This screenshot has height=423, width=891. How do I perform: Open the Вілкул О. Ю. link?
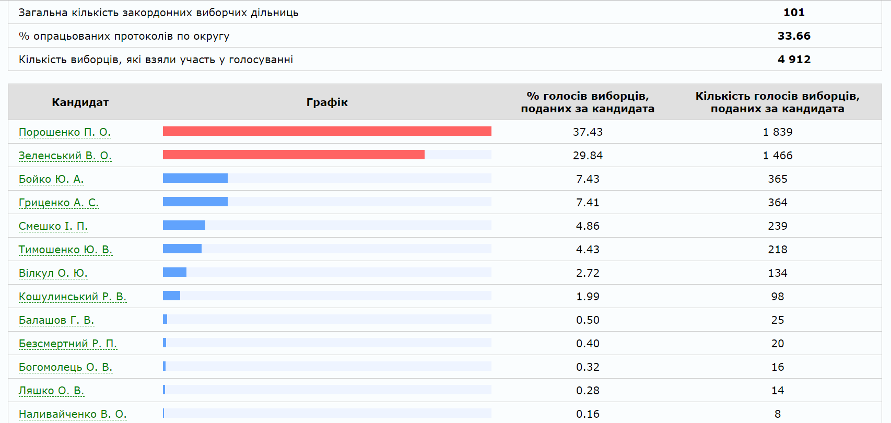53,273
